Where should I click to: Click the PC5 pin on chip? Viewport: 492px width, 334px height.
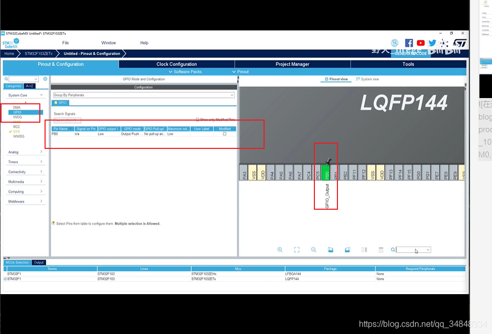pos(318,172)
